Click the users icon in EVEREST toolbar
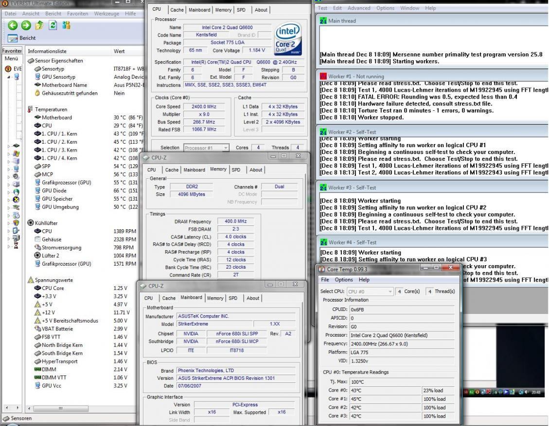 point(66,25)
